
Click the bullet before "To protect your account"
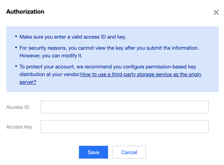click(16, 67)
